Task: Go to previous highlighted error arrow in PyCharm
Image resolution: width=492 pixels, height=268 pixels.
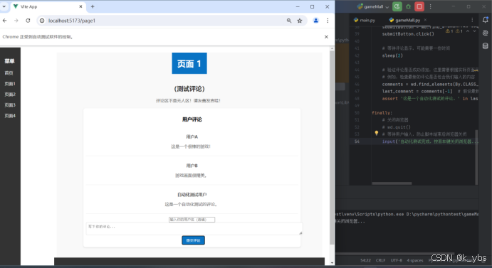Action: [x=468, y=31]
